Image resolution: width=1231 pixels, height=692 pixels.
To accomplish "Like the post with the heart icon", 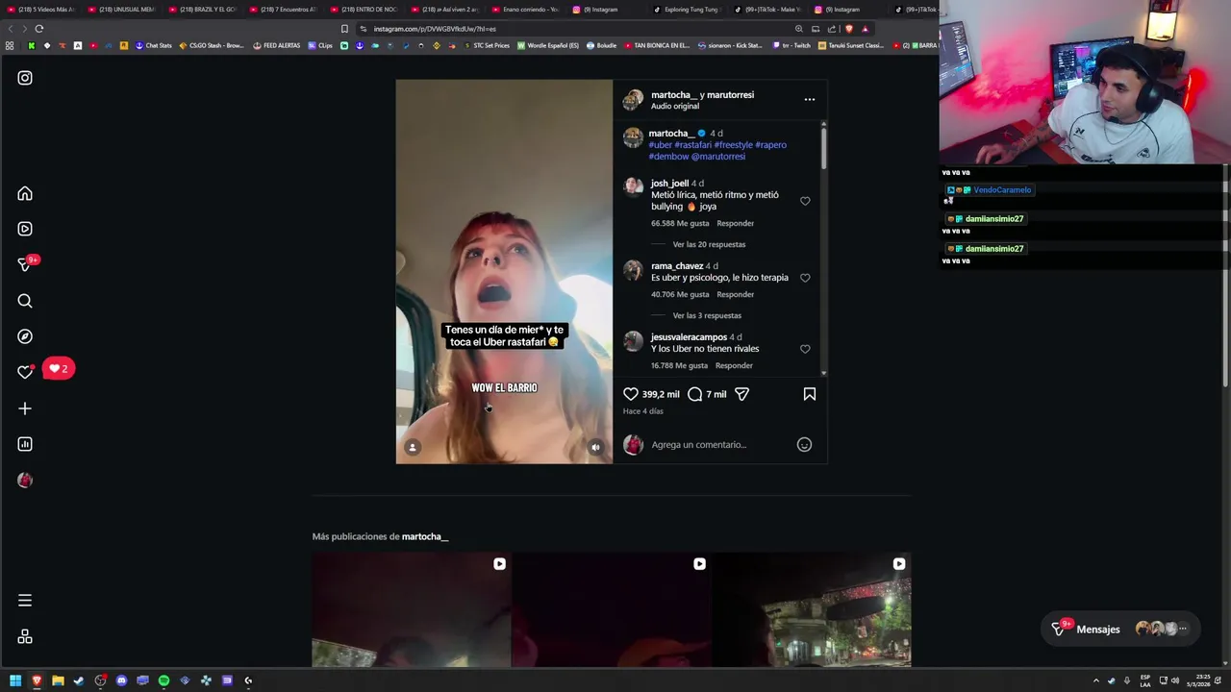I will [x=631, y=394].
